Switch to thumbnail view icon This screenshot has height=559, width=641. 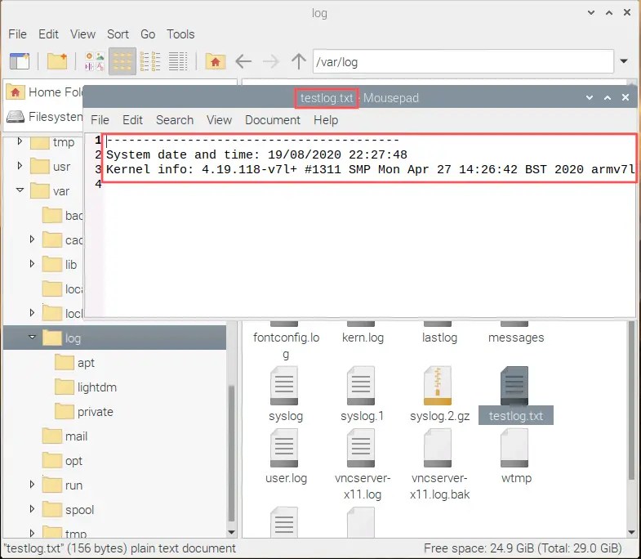coord(95,62)
